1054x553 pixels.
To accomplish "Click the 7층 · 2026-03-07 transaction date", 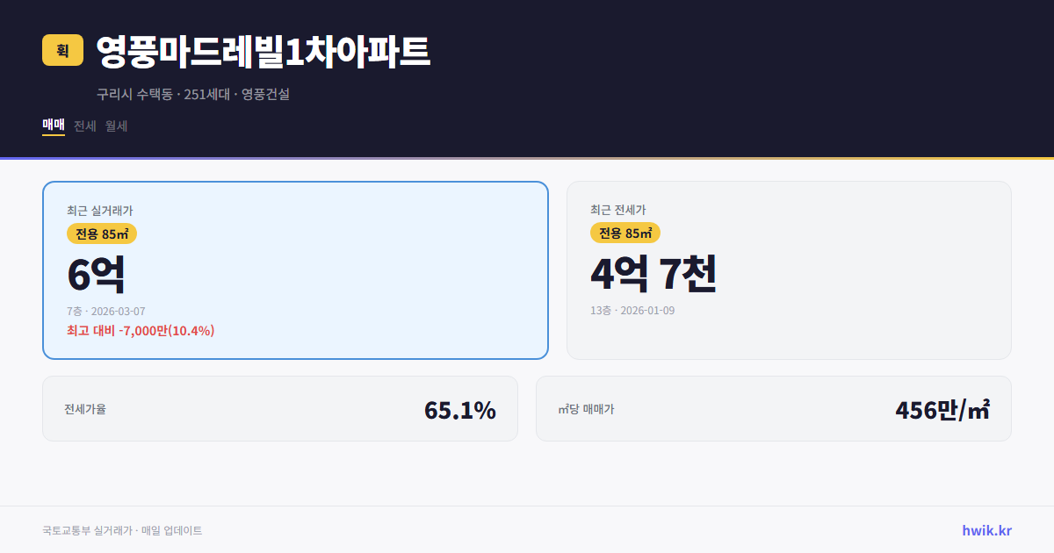I will [x=107, y=310].
